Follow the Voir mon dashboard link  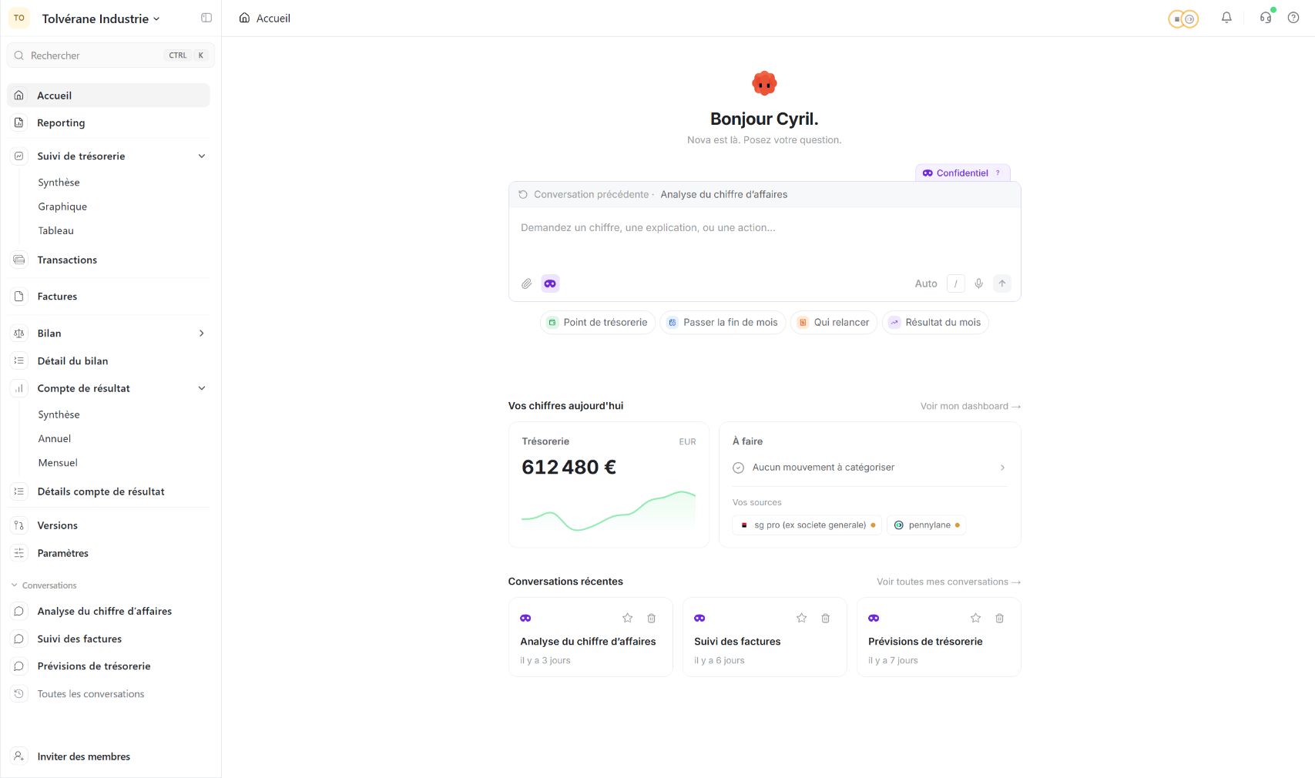pyautogui.click(x=971, y=406)
